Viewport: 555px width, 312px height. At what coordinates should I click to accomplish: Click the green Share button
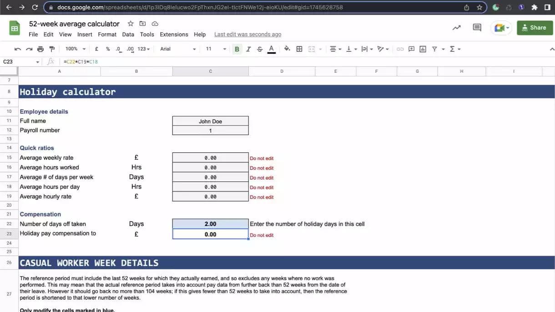coord(535,28)
